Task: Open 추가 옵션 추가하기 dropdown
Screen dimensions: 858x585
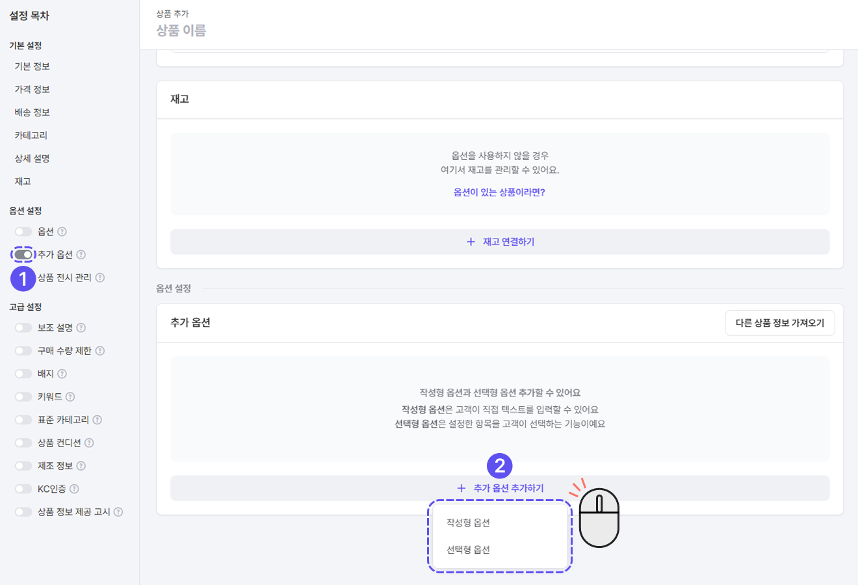Action: (x=500, y=488)
